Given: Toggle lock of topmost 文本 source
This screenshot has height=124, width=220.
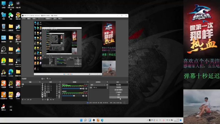Looking at the screenshot, I should point(59,84).
